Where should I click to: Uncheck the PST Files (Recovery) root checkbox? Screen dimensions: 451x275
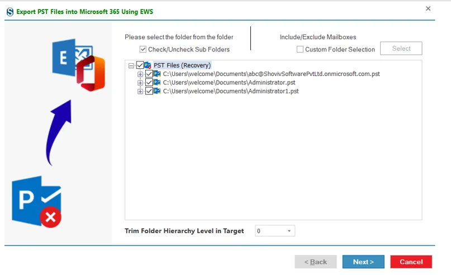click(140, 65)
